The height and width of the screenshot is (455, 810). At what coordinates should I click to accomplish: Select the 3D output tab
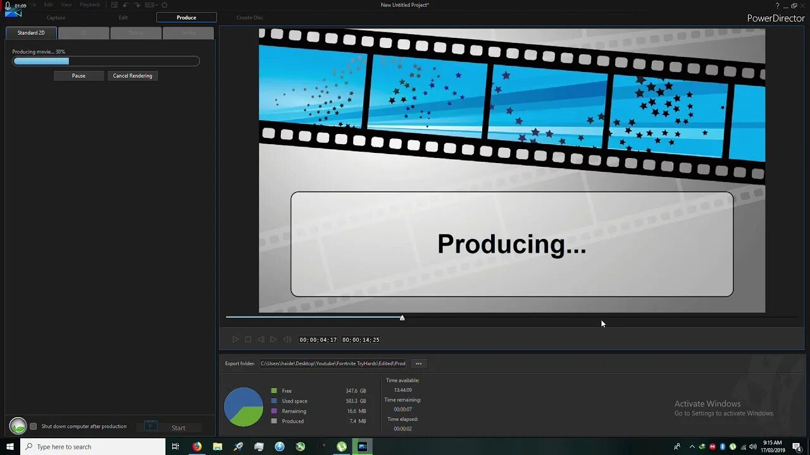pos(84,33)
